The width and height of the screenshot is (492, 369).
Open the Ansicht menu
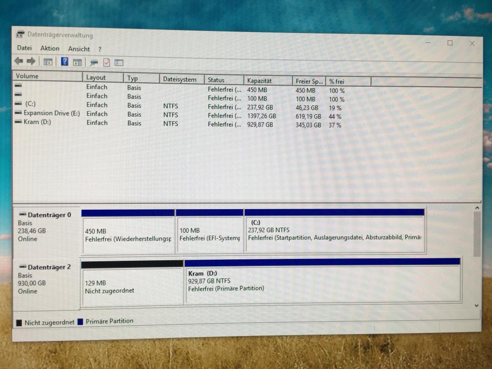point(79,49)
